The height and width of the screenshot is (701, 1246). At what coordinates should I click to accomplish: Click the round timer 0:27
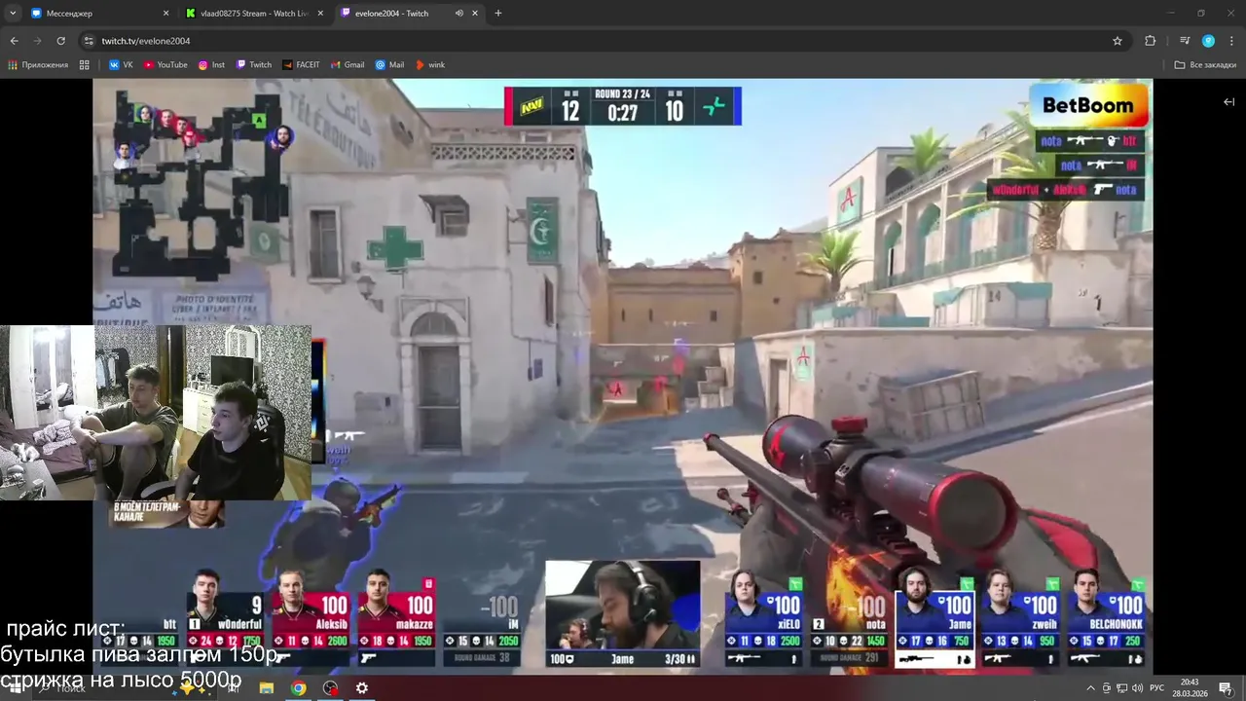(x=622, y=113)
